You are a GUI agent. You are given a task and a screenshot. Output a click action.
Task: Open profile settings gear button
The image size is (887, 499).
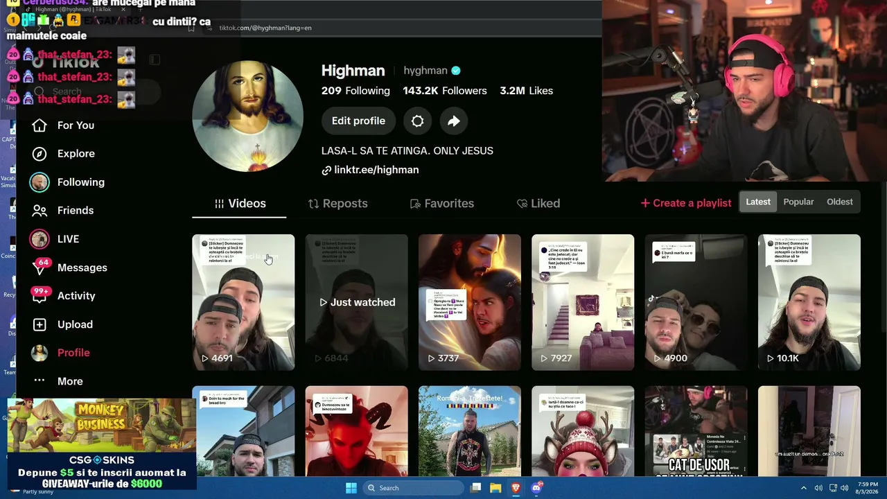pos(417,121)
